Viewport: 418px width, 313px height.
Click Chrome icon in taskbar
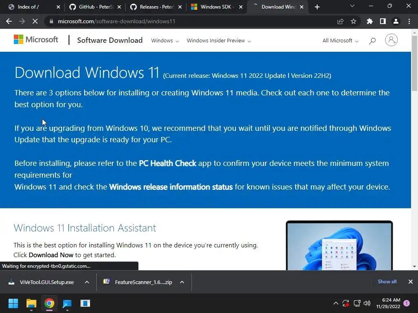point(49,303)
